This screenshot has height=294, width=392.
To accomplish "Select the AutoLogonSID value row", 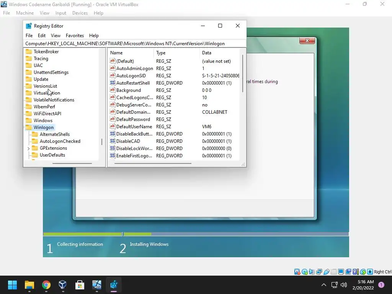I will pyautogui.click(x=174, y=75).
